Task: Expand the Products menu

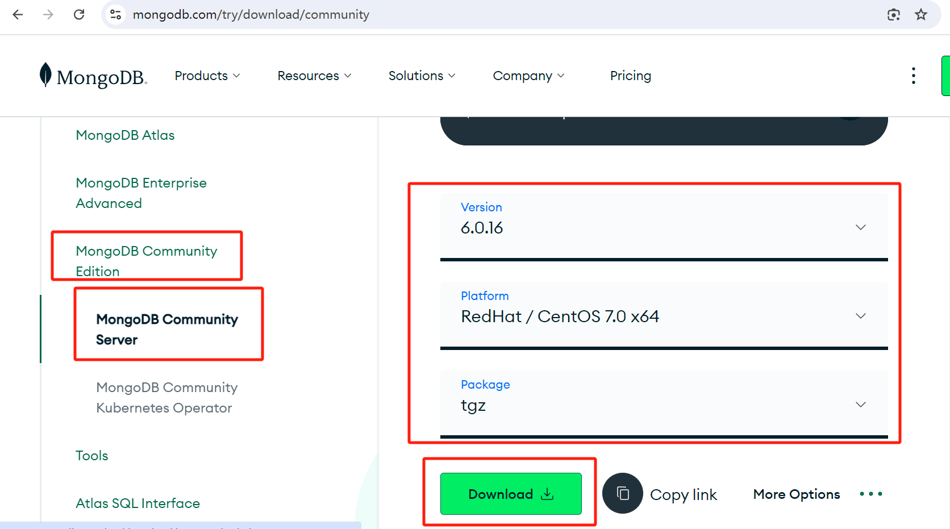Action: pyautogui.click(x=207, y=76)
